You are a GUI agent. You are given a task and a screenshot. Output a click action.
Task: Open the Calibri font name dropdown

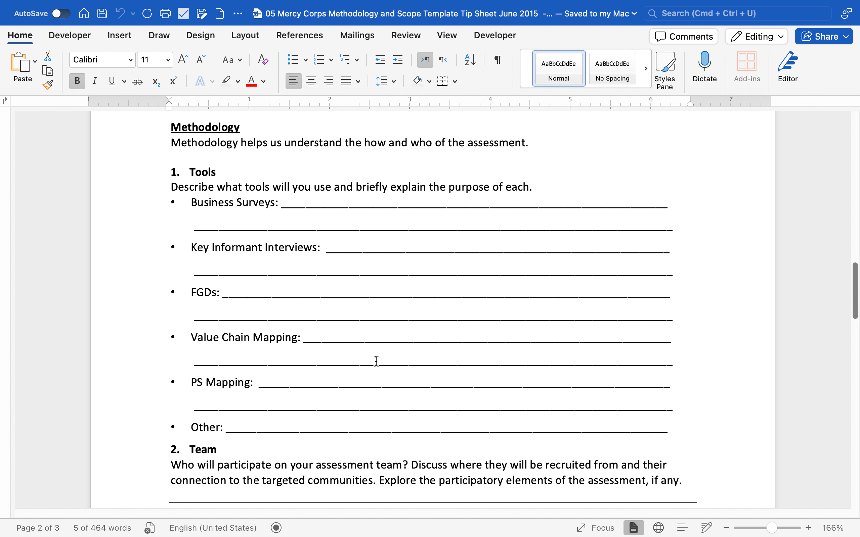[130, 60]
